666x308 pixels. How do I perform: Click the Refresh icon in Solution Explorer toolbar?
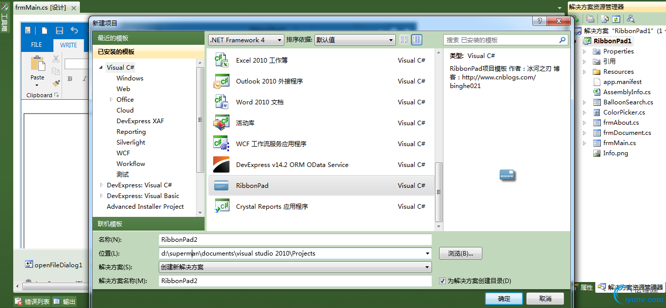coord(616,19)
